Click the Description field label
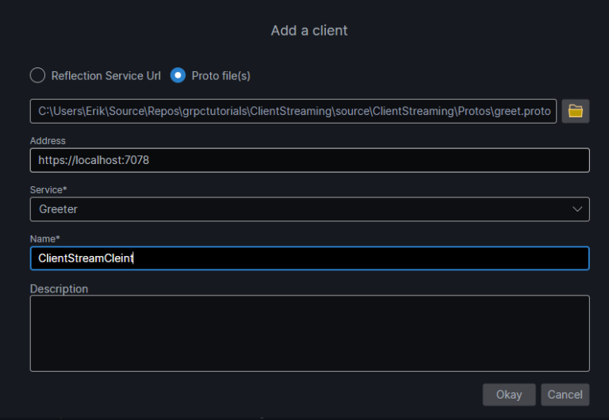 [59, 288]
